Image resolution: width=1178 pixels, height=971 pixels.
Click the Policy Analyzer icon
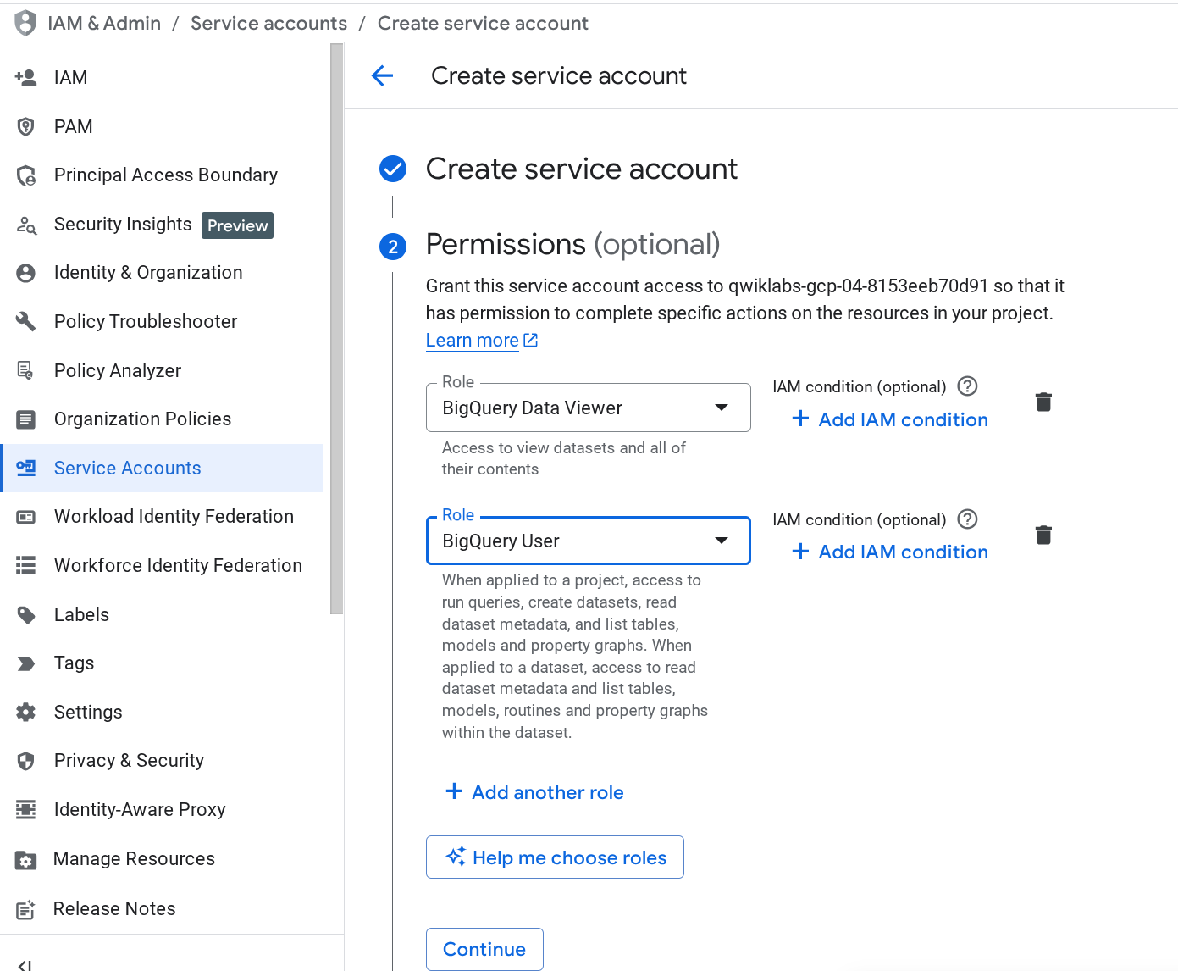click(25, 369)
